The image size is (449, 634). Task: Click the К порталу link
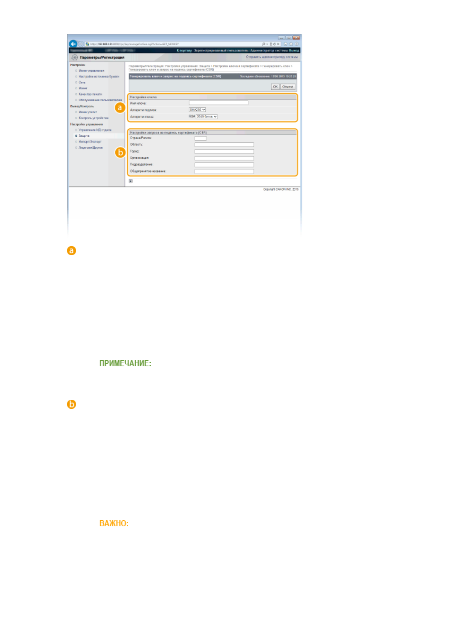click(x=184, y=50)
